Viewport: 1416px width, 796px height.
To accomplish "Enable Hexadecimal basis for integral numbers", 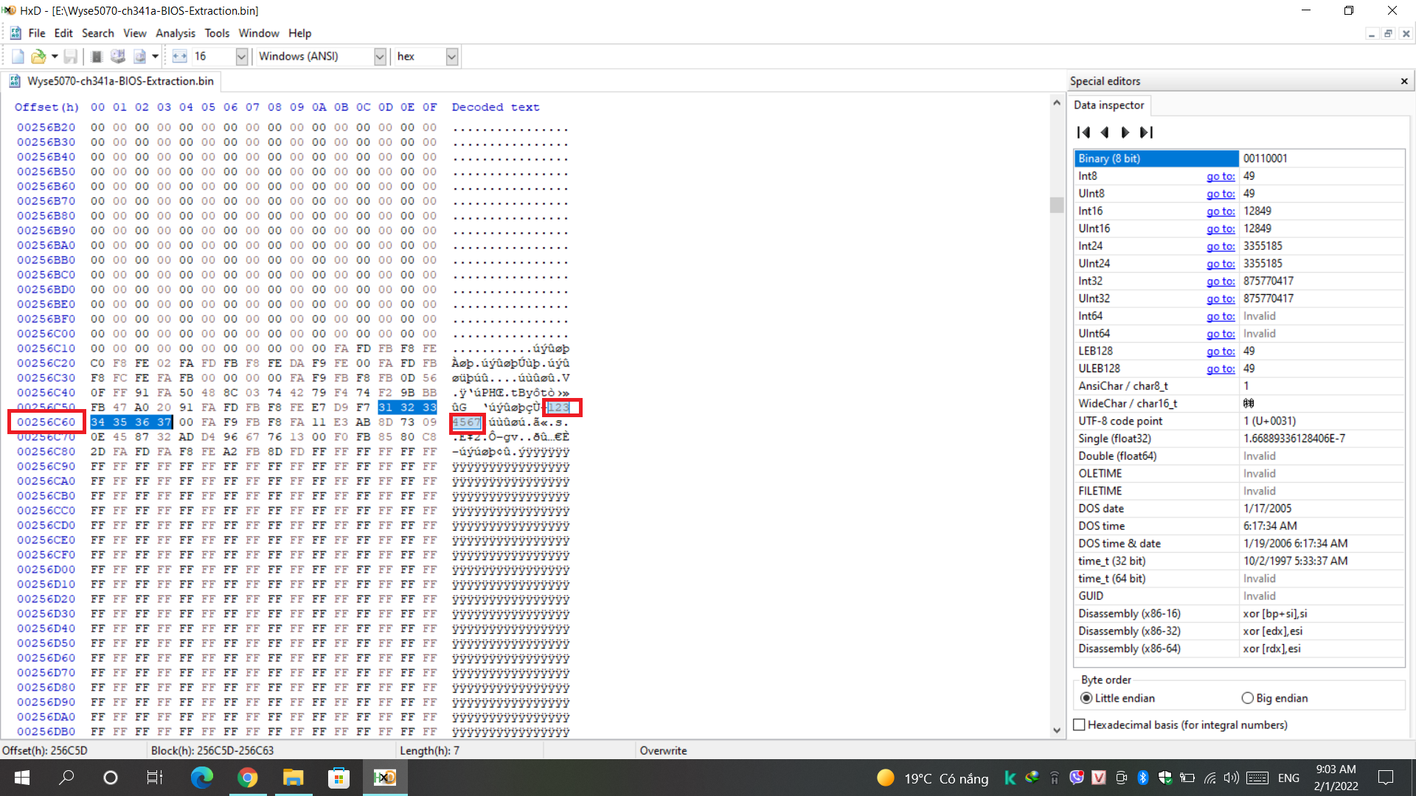I will click(x=1080, y=725).
